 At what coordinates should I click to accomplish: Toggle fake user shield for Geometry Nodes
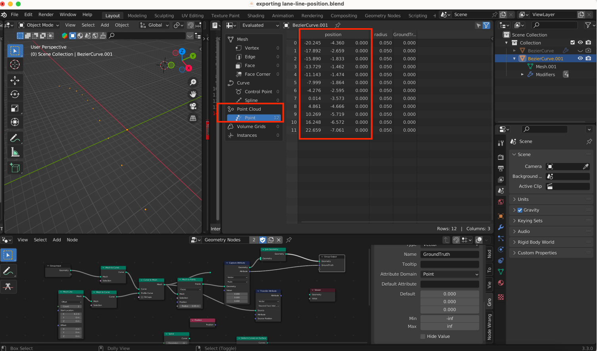263,240
